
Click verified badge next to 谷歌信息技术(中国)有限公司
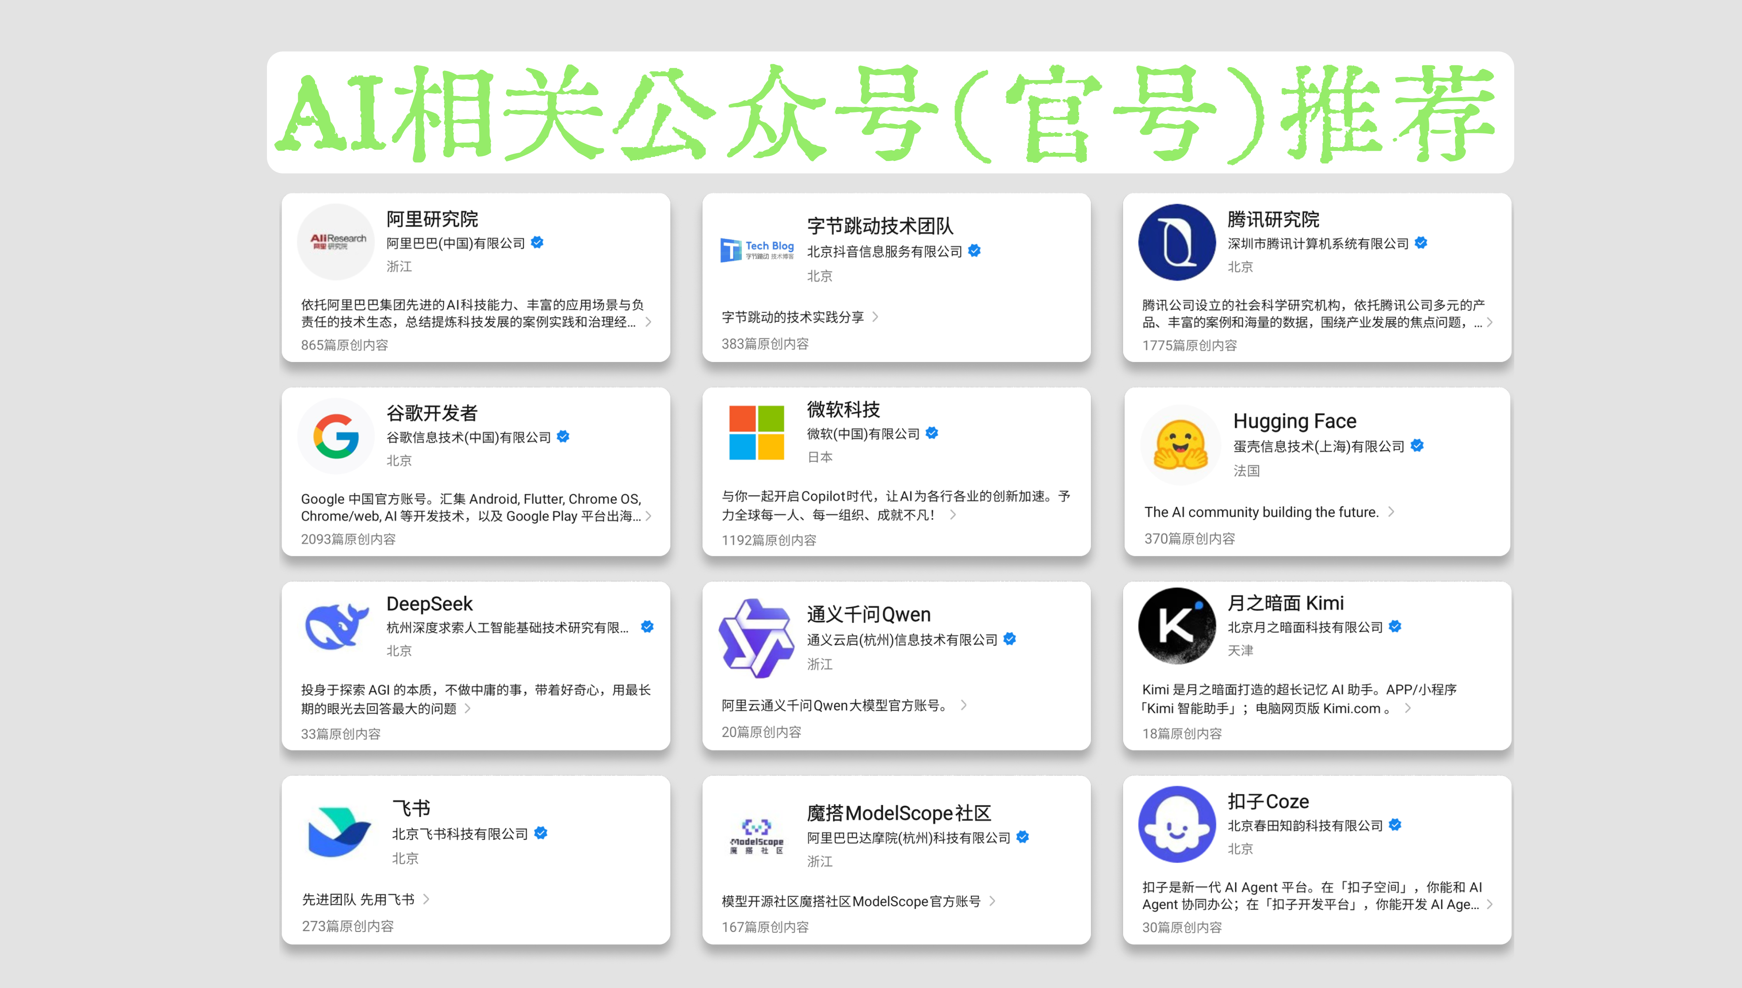(563, 436)
